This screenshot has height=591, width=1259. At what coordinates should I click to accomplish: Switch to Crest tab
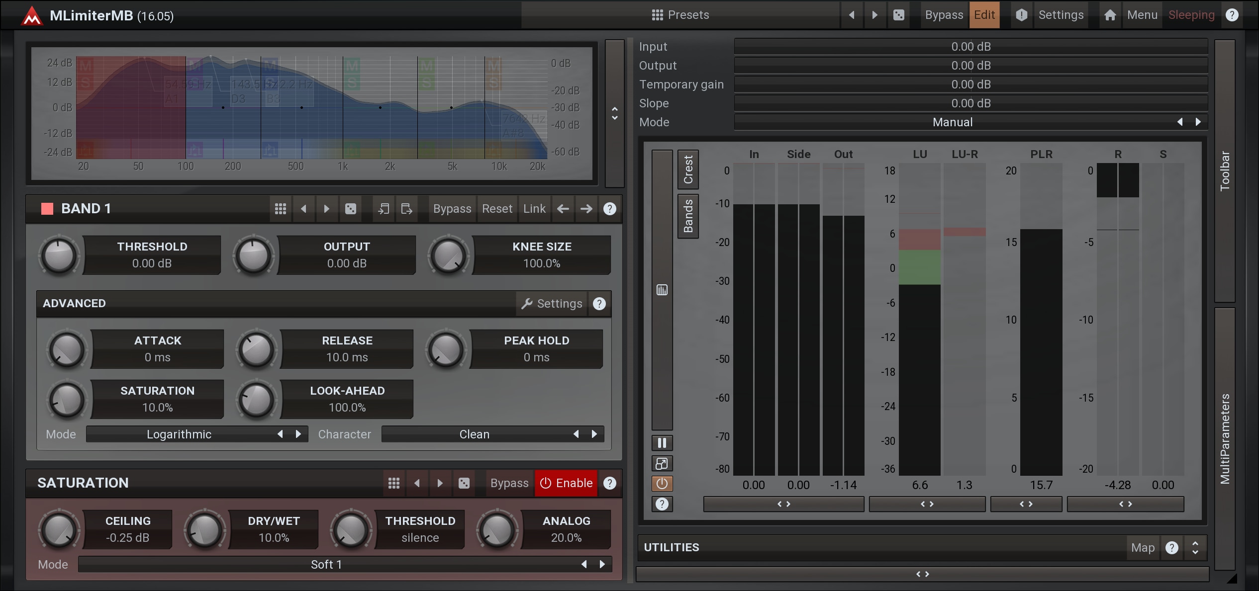click(688, 169)
